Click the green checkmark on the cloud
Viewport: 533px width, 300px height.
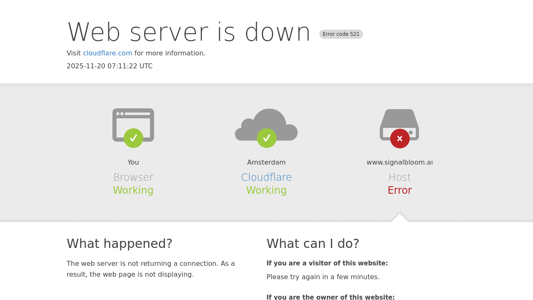(266, 138)
